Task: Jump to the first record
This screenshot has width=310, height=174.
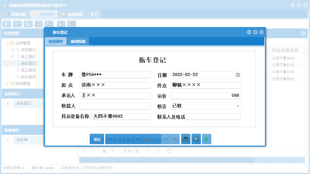Action: 110,139
